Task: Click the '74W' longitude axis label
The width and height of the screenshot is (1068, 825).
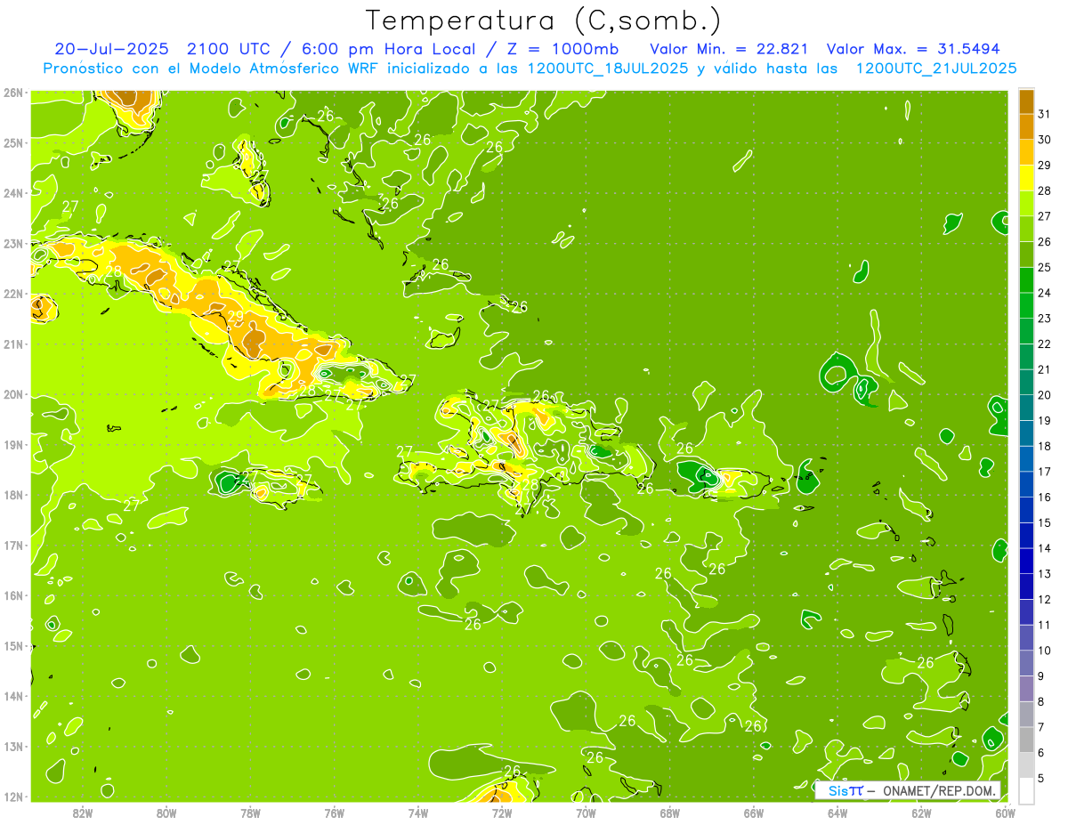Action: [x=418, y=813]
